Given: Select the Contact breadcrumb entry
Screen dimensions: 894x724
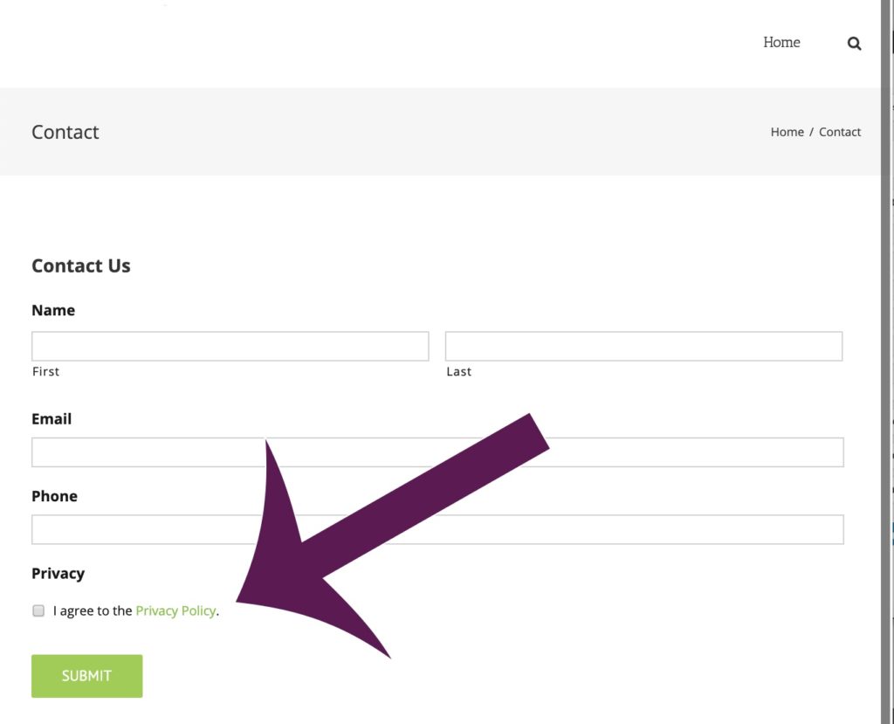Looking at the screenshot, I should click(840, 132).
